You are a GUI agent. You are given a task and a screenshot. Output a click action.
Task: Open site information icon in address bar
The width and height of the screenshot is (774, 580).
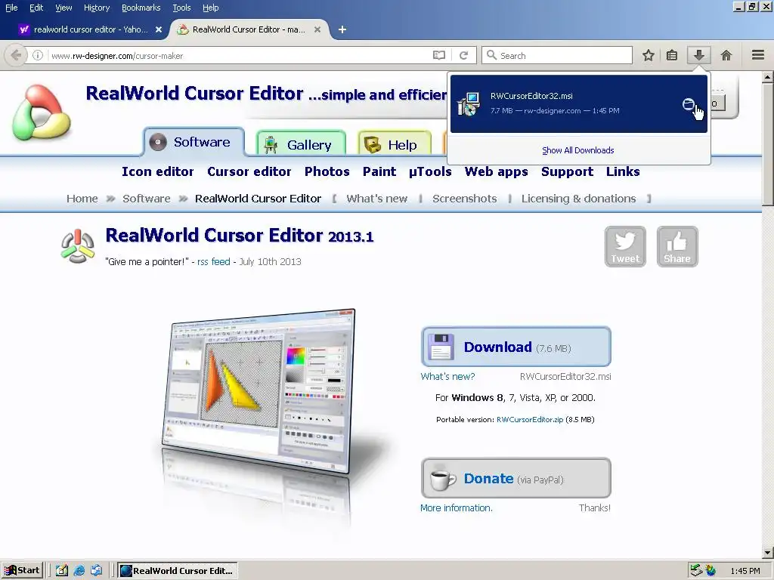click(x=38, y=55)
